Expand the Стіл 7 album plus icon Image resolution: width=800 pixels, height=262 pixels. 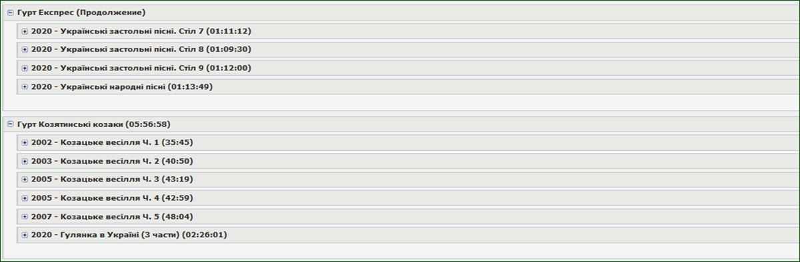(25, 31)
